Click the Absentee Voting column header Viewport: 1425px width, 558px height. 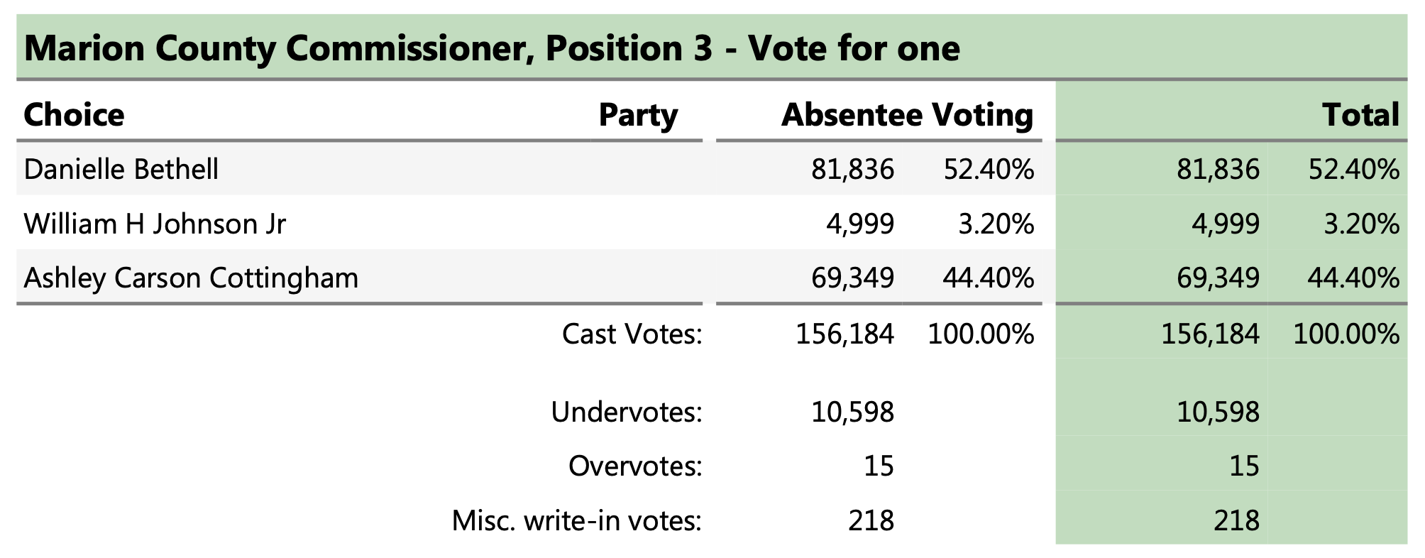tap(906, 114)
